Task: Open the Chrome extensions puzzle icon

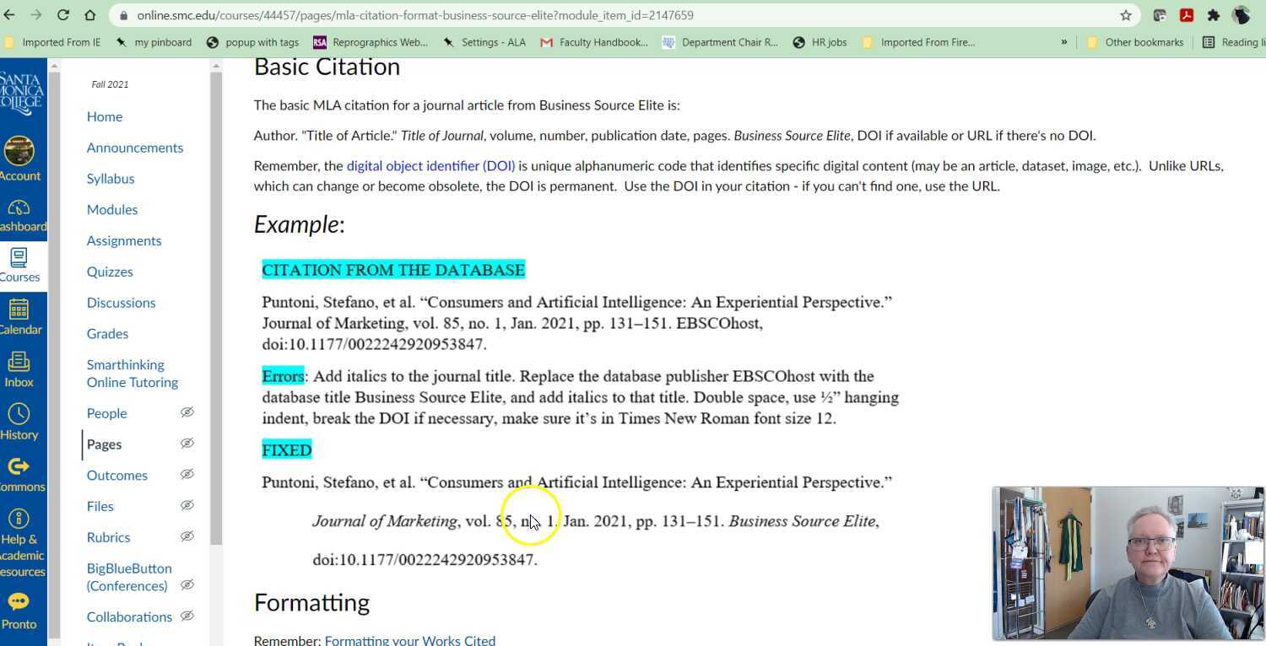Action: point(1214,15)
